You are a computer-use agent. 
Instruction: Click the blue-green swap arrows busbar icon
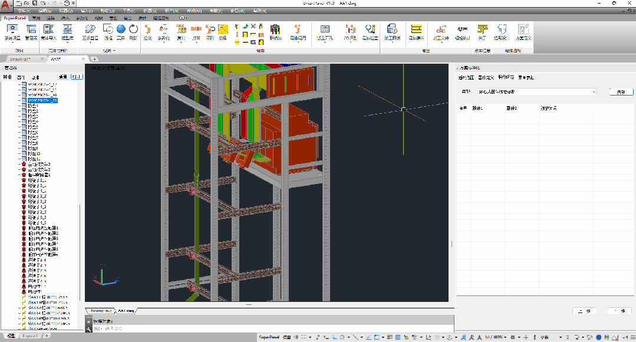tap(245, 27)
